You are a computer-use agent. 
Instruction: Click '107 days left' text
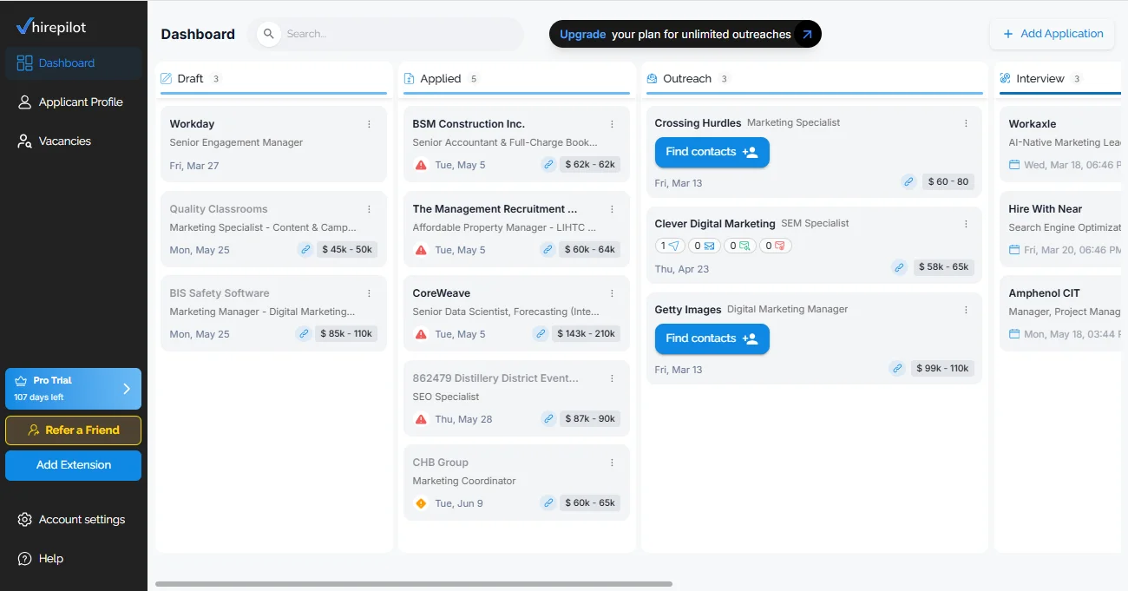point(39,397)
